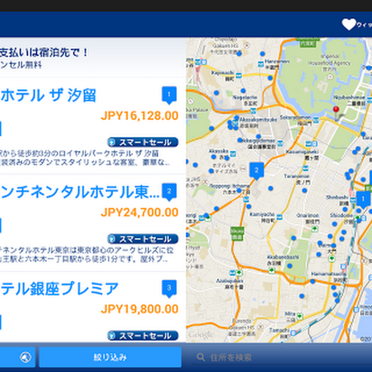Click the アークヒルズ hotel description text
The height and width of the screenshot is (372, 372).
87,255
